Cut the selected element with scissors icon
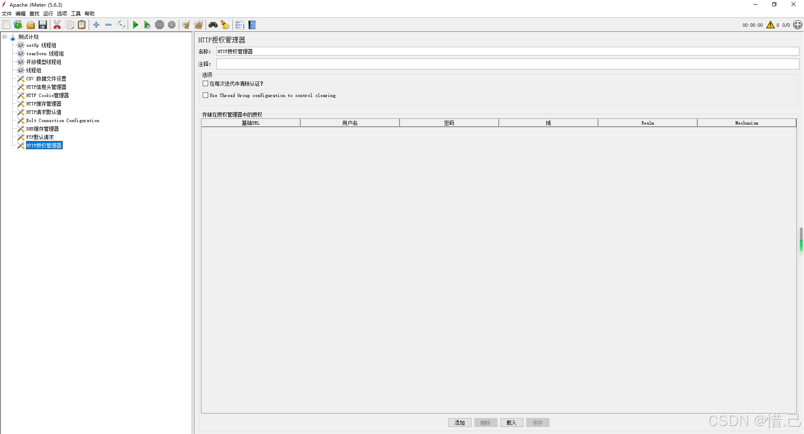This screenshot has height=434, width=804. click(57, 25)
